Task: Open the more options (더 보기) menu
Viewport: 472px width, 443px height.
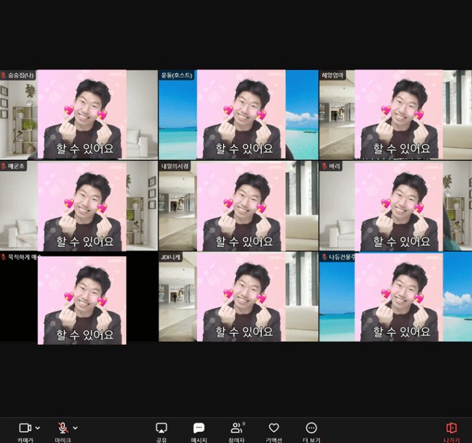Action: 311,428
